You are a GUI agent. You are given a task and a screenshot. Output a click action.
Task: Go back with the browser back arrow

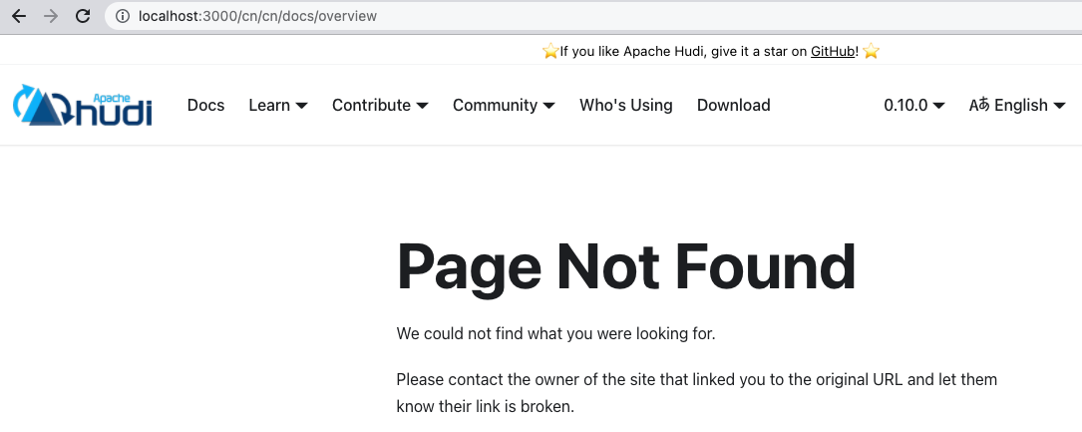pos(19,16)
